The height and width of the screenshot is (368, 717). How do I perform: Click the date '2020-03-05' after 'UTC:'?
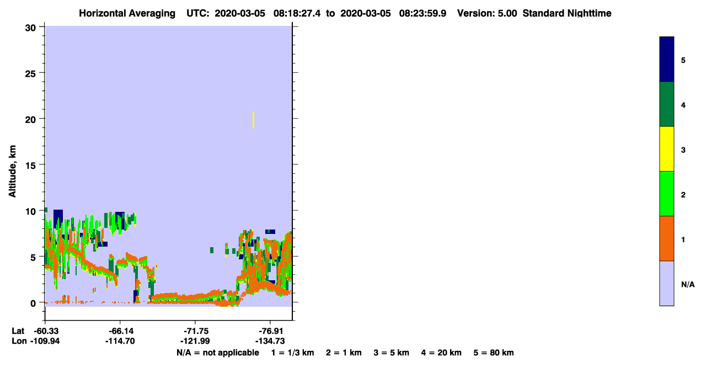(x=240, y=13)
